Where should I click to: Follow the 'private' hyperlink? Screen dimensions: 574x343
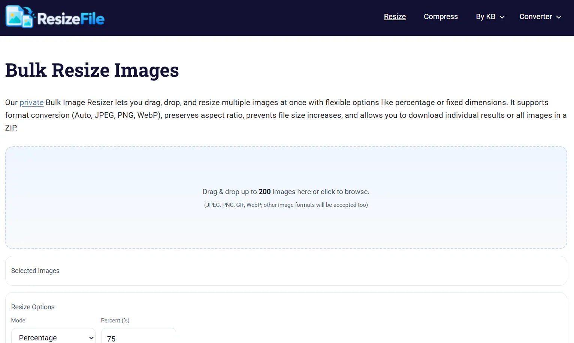click(x=31, y=102)
